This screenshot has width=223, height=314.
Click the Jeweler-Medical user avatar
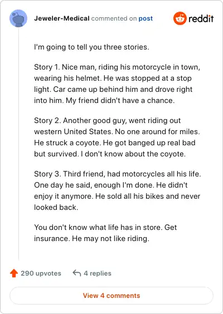click(18, 18)
